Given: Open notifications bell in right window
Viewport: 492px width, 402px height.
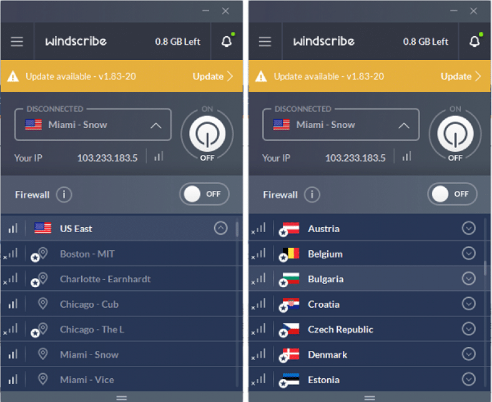Looking at the screenshot, I should 475,41.
